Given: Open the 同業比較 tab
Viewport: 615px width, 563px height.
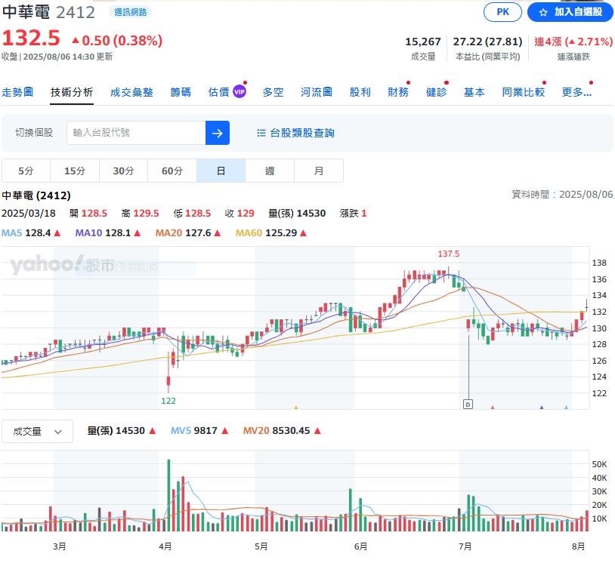Looking at the screenshot, I should pos(524,92).
